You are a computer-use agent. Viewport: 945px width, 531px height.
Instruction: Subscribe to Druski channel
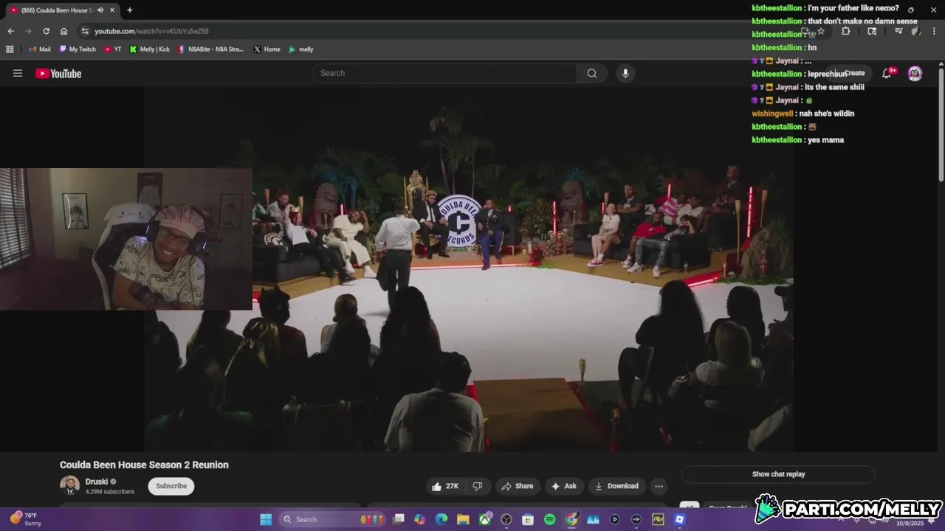[x=171, y=486]
